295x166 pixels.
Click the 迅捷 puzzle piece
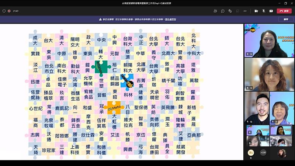35,82
